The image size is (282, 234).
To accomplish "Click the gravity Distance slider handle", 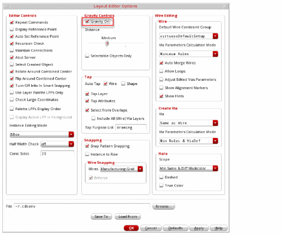I will (107, 43).
